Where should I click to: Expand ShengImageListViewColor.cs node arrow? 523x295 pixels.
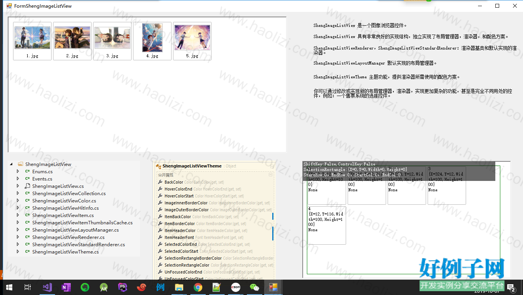pos(18,201)
